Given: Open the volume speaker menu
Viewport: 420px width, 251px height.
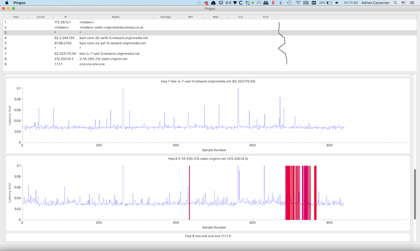Looking at the screenshot, I should click(337, 3).
